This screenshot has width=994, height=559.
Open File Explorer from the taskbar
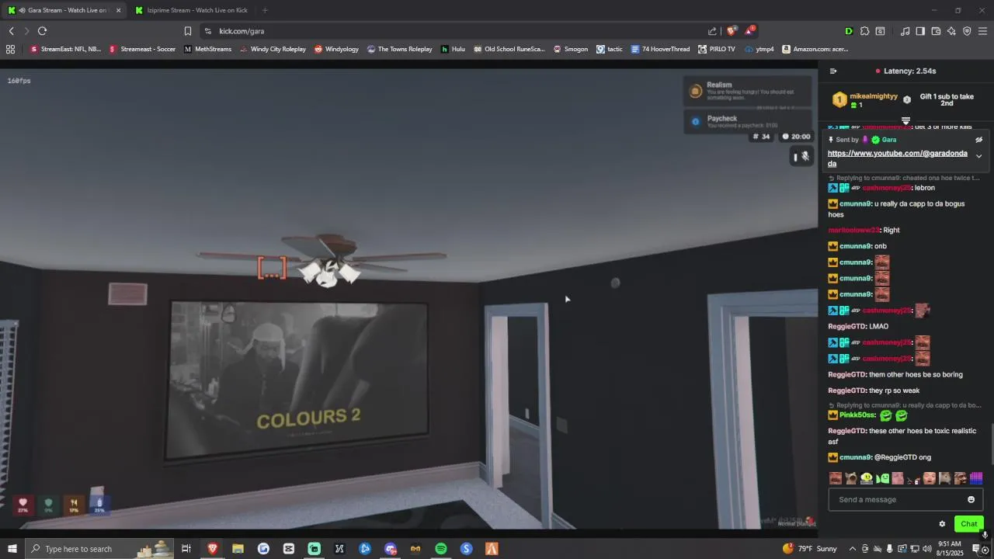(238, 549)
